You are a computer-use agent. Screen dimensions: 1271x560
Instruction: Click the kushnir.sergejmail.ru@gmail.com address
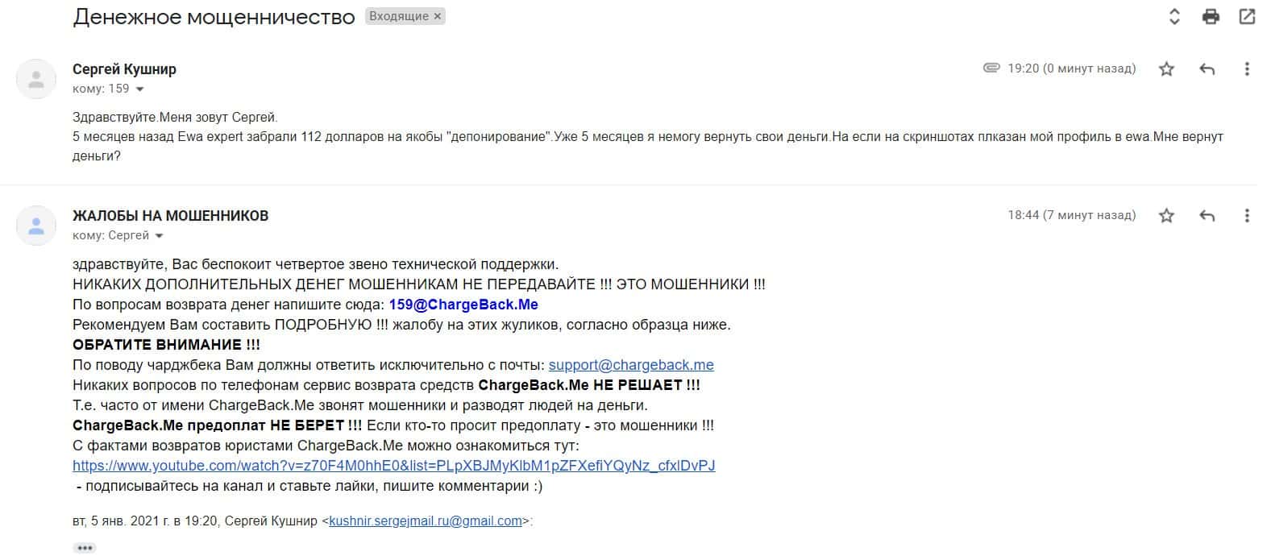pyautogui.click(x=426, y=521)
